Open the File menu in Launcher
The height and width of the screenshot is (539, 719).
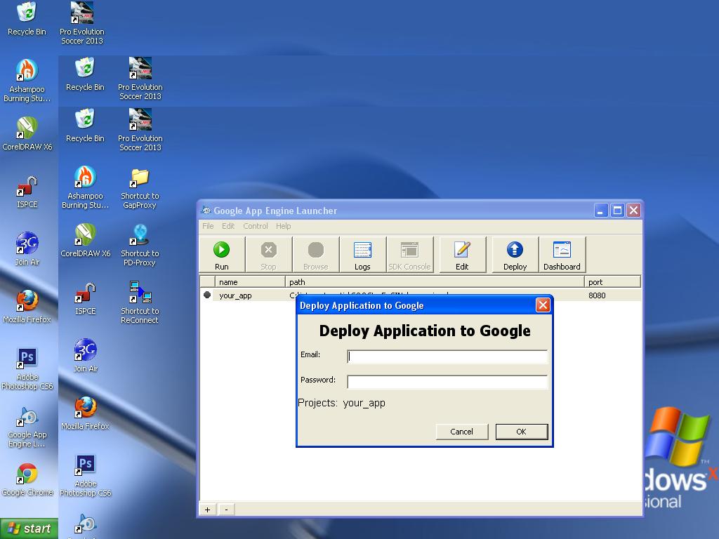(208, 226)
